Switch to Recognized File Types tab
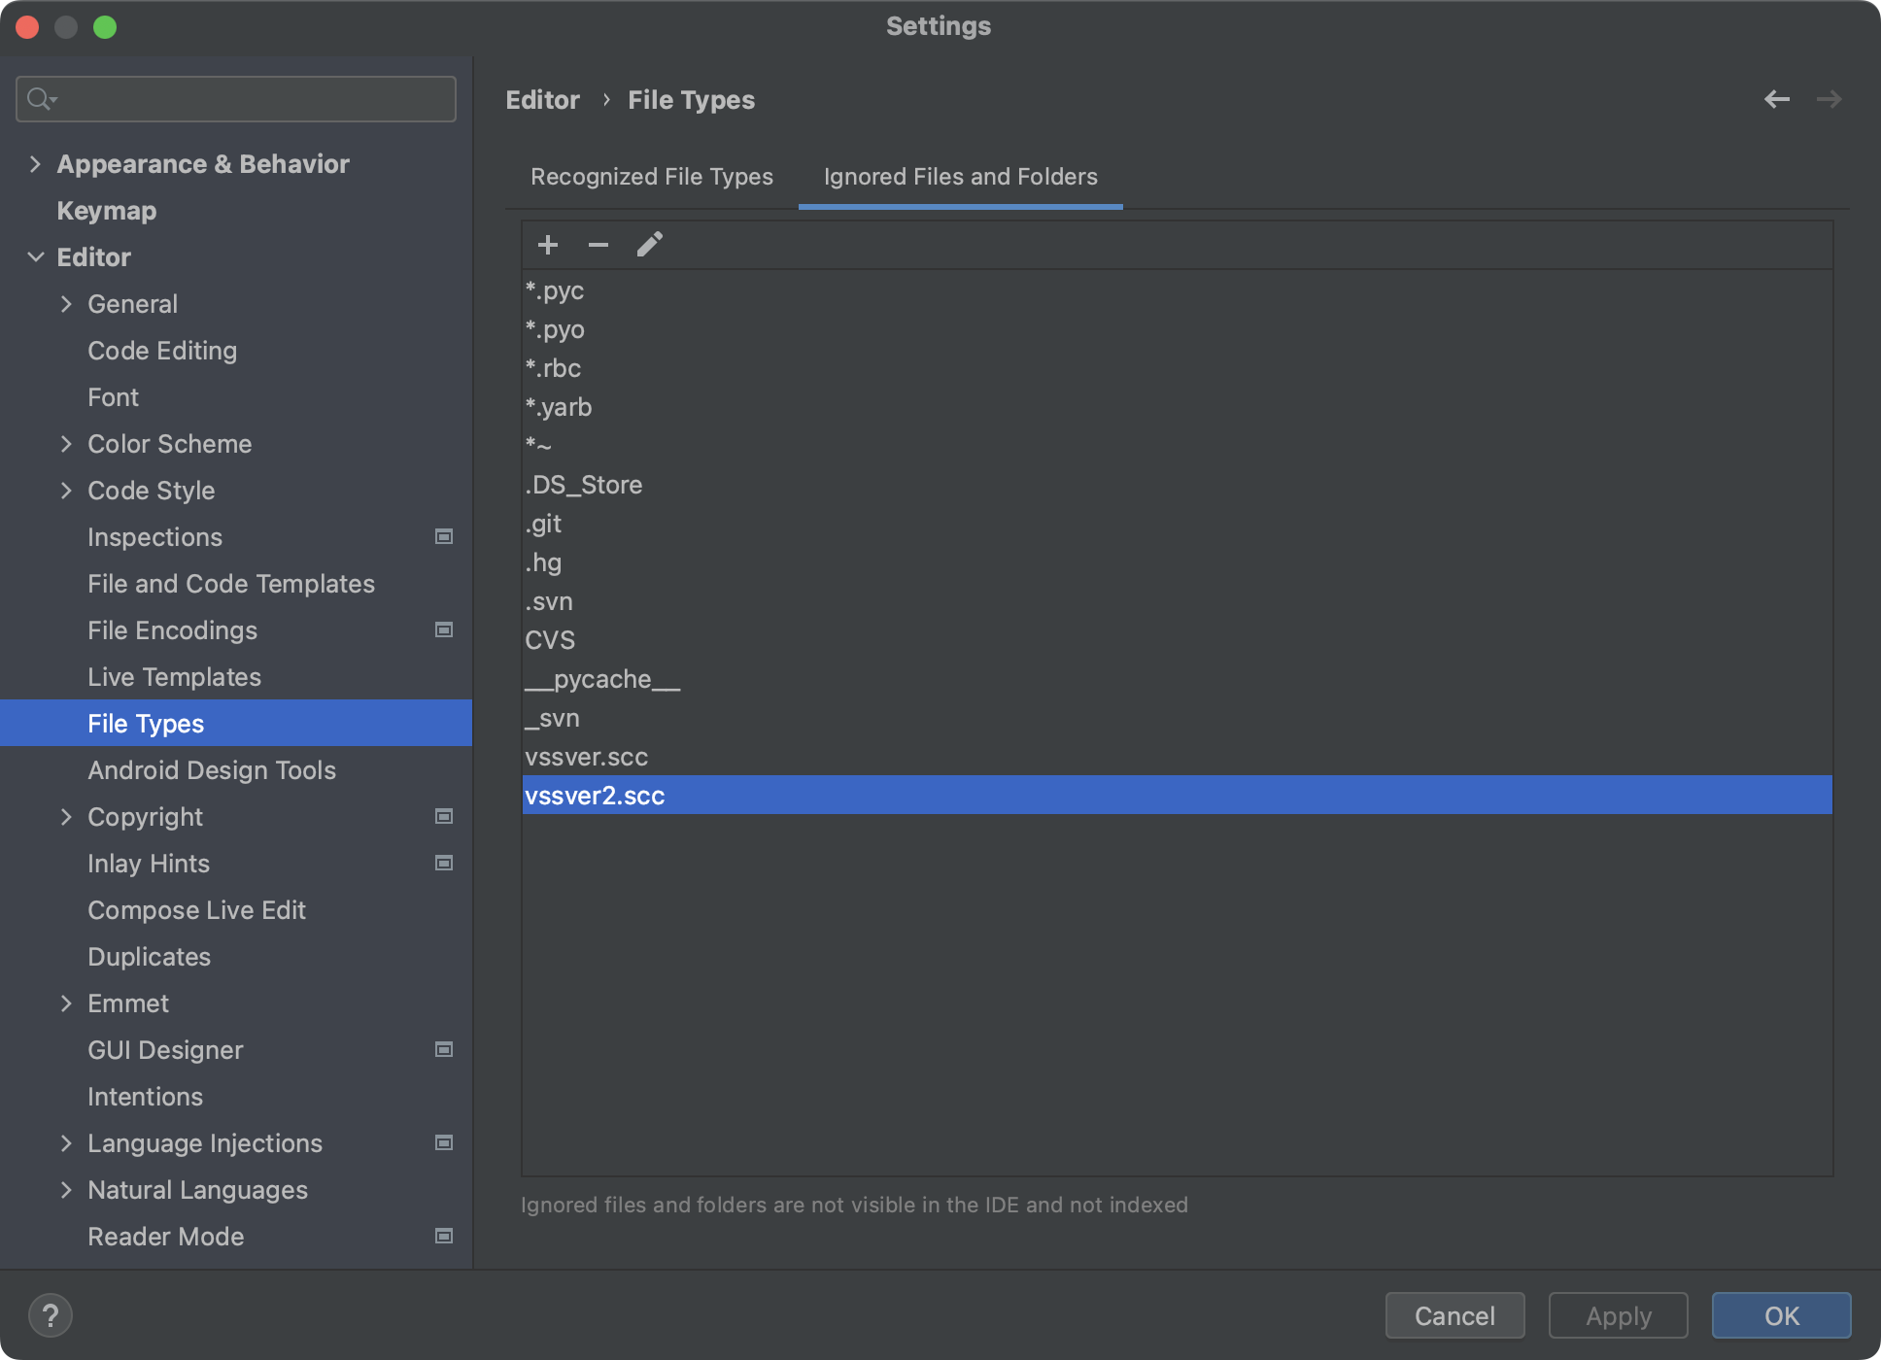 pos(651,177)
